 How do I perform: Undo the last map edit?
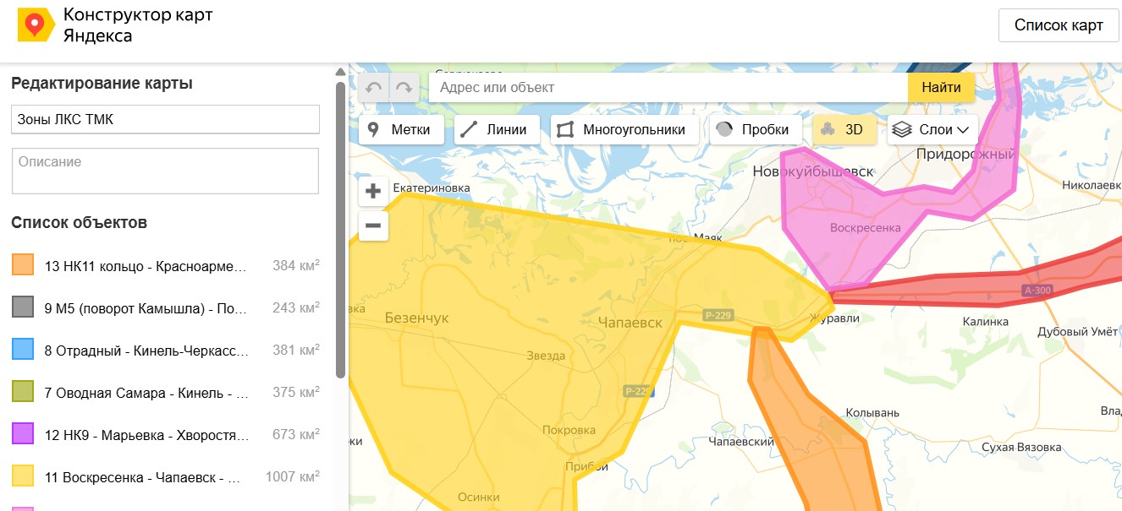tap(374, 87)
